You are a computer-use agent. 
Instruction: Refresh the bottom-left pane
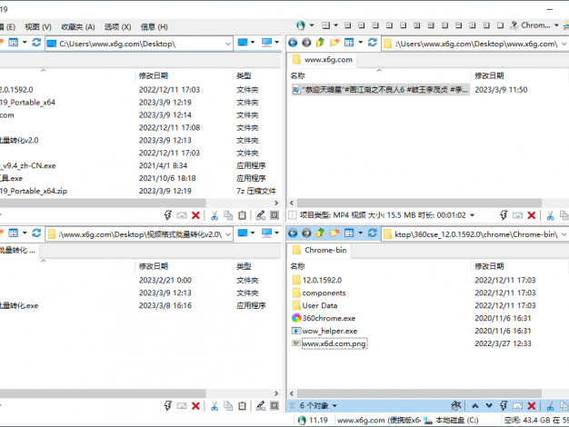[x=36, y=233]
